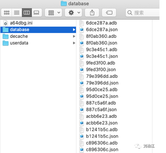Click the Edit Tags toolbar button

[109, 13]
